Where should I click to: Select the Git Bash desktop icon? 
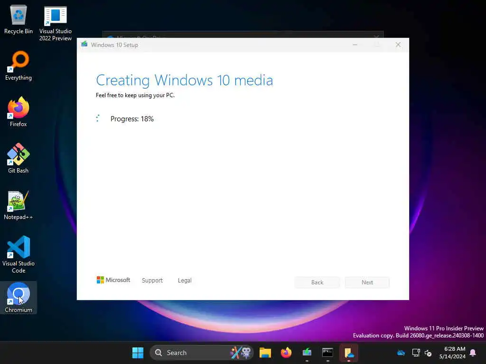tap(19, 158)
